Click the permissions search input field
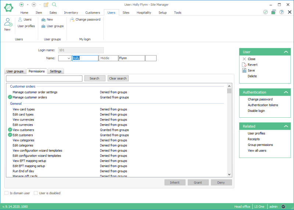 point(44,78)
